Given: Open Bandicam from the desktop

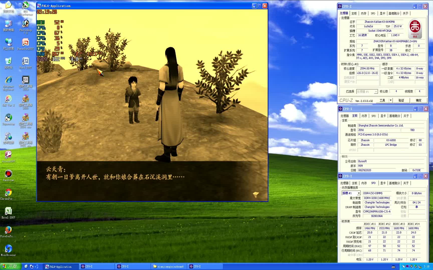Looking at the screenshot, I should coord(8,174).
